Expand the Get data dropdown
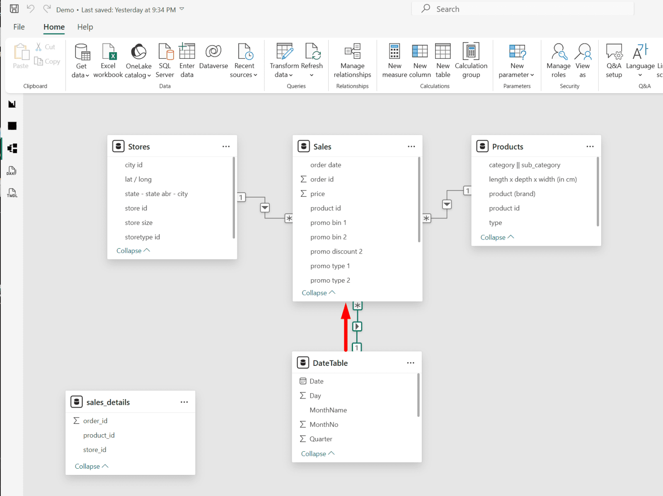 81,75
